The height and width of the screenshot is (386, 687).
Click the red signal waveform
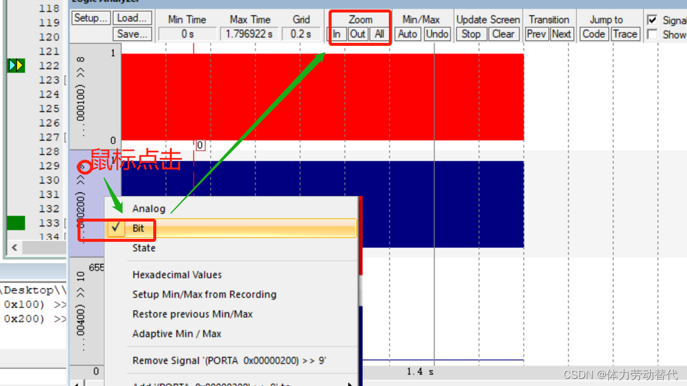[323, 96]
